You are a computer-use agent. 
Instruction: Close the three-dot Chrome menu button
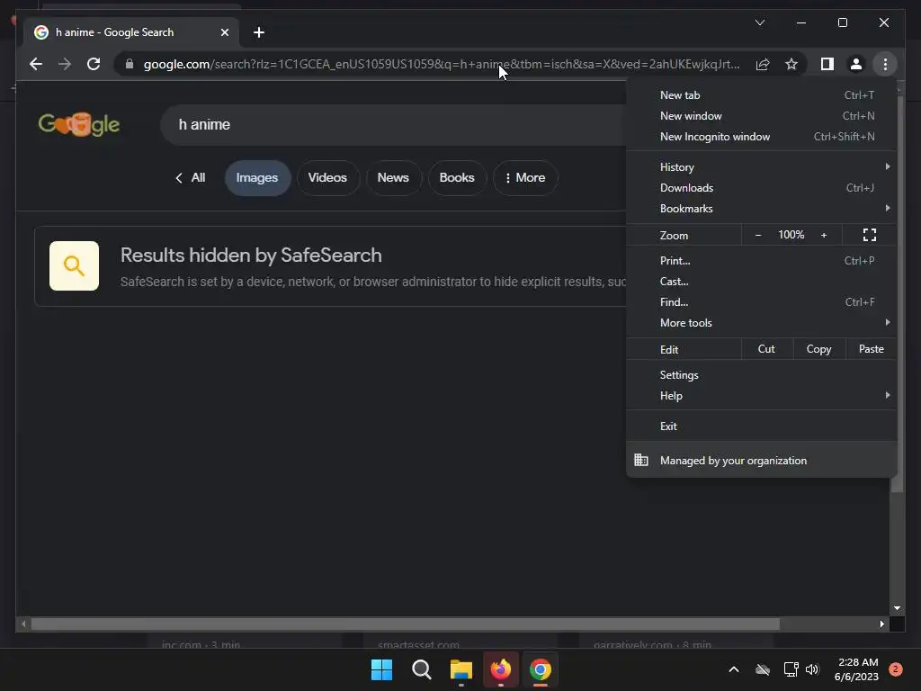click(x=885, y=64)
